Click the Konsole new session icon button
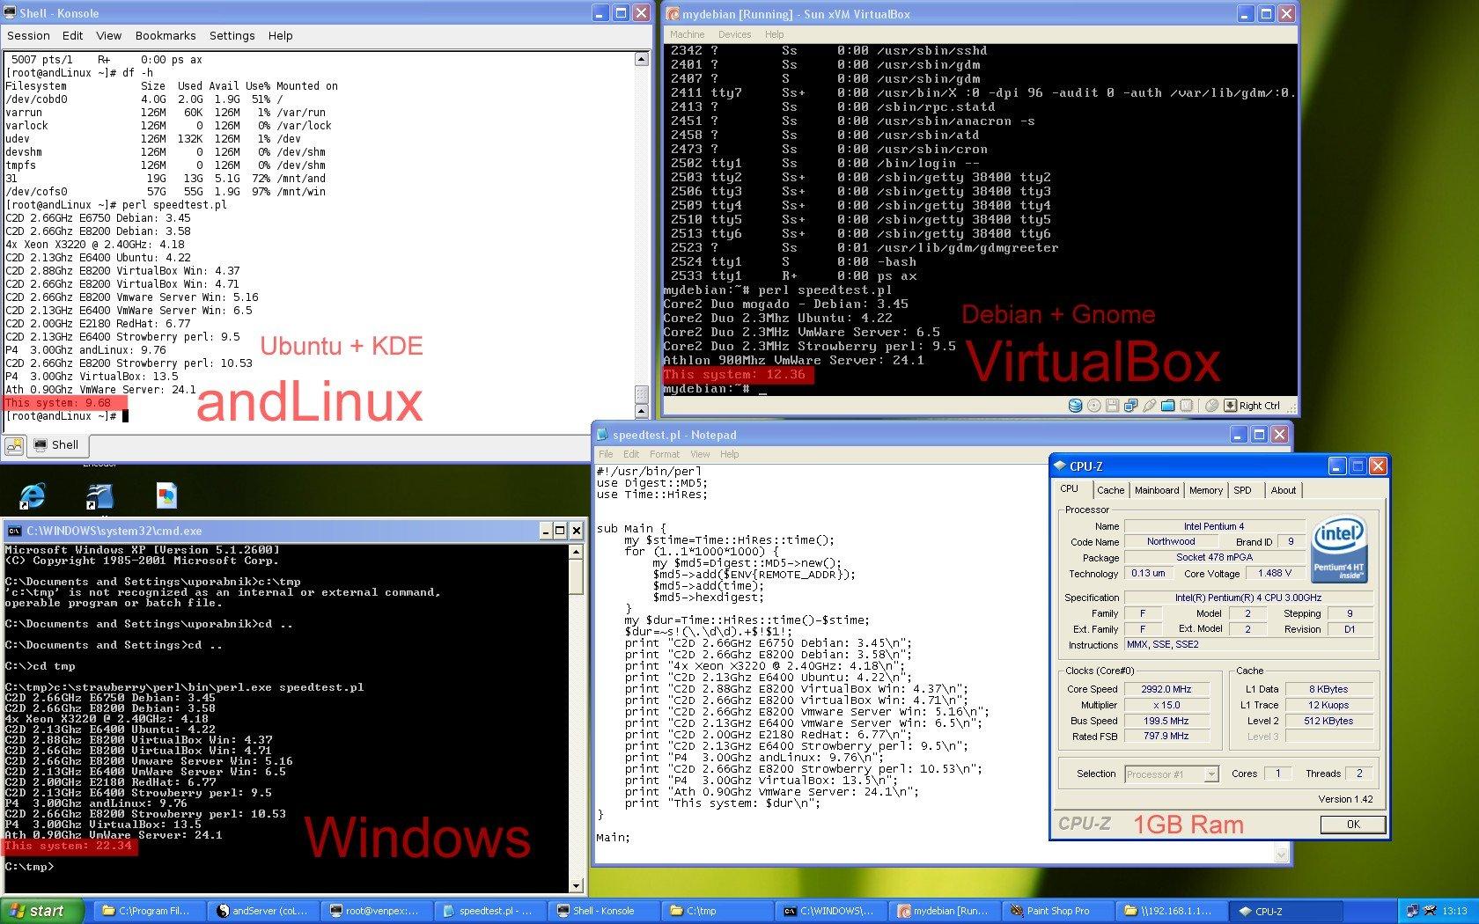 [14, 446]
